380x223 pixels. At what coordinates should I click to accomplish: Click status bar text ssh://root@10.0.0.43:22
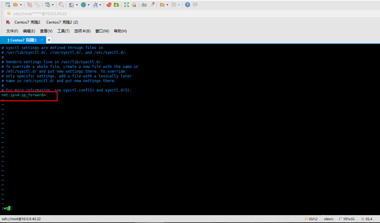(x=21, y=219)
